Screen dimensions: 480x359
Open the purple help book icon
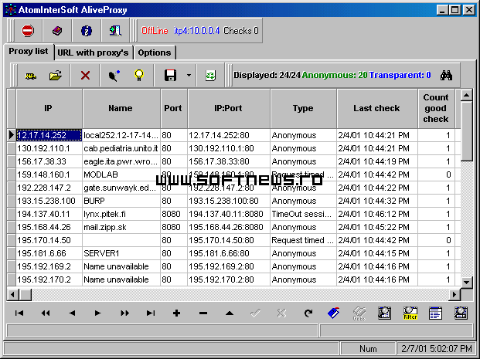click(57, 31)
